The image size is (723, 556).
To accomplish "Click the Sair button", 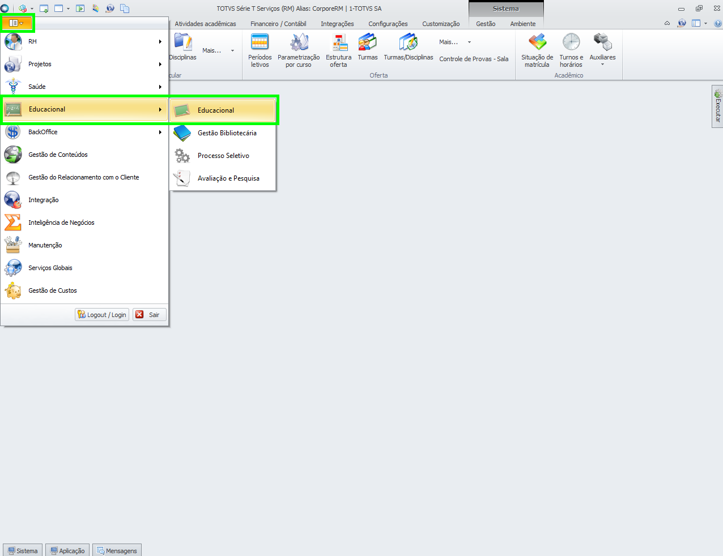I will 150,315.
